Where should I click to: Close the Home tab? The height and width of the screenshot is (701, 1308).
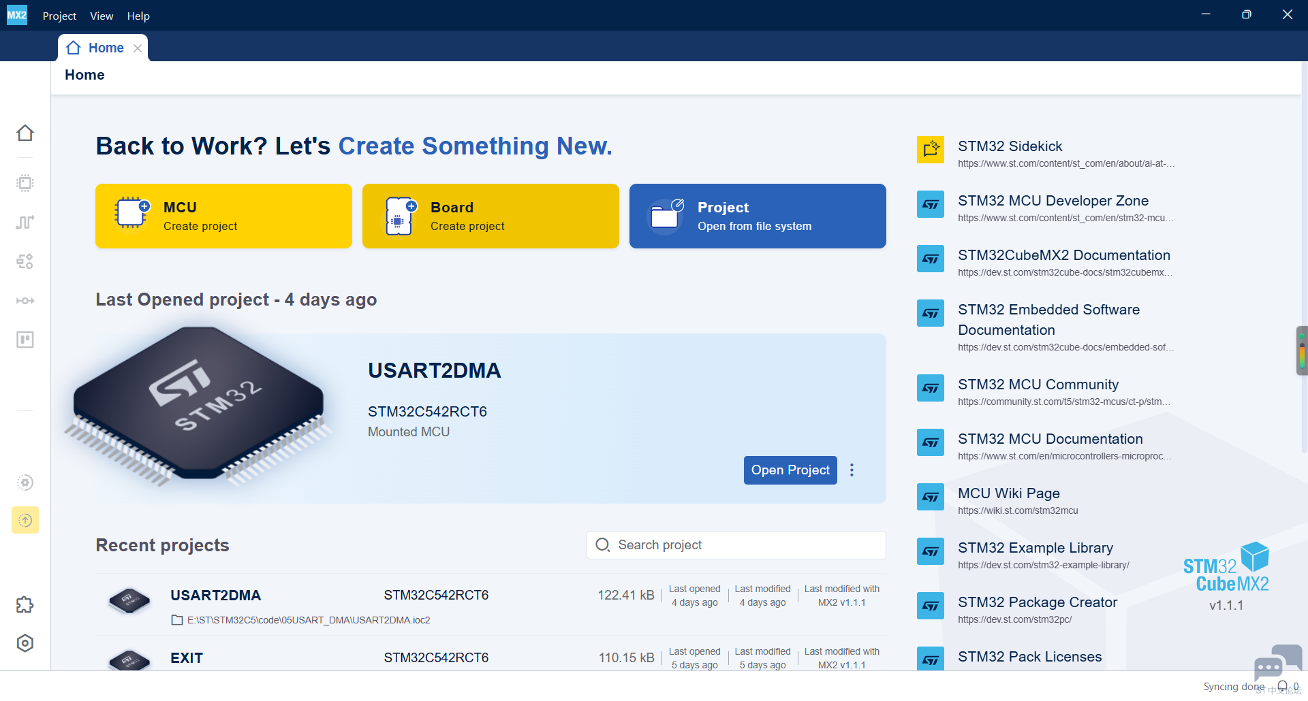tap(138, 48)
